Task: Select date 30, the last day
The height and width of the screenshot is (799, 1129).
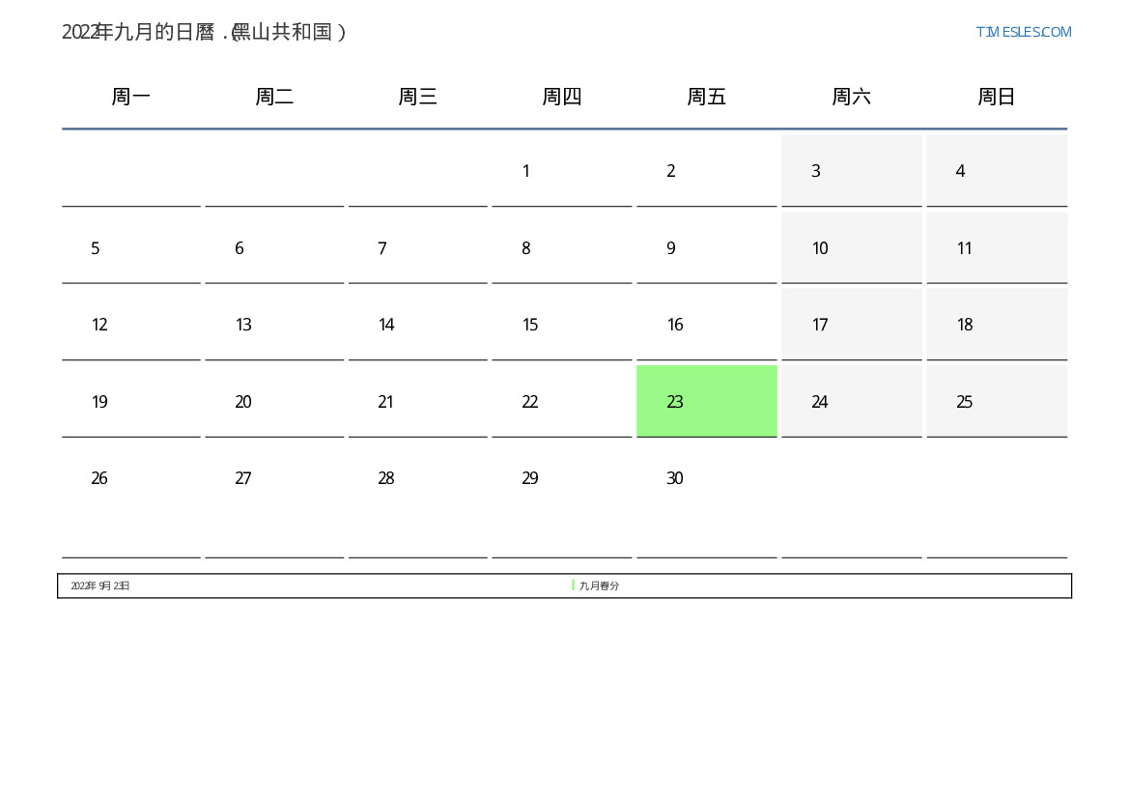Action: tap(675, 478)
